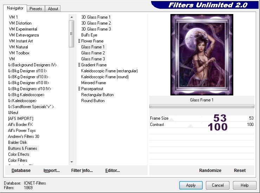Adjust the Contrast slider handle
This screenshot has height=193, width=260.
coord(191,126)
